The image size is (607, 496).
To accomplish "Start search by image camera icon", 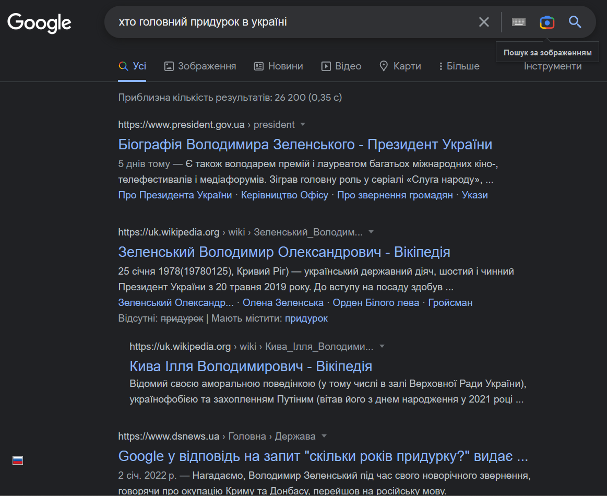I will pos(546,22).
